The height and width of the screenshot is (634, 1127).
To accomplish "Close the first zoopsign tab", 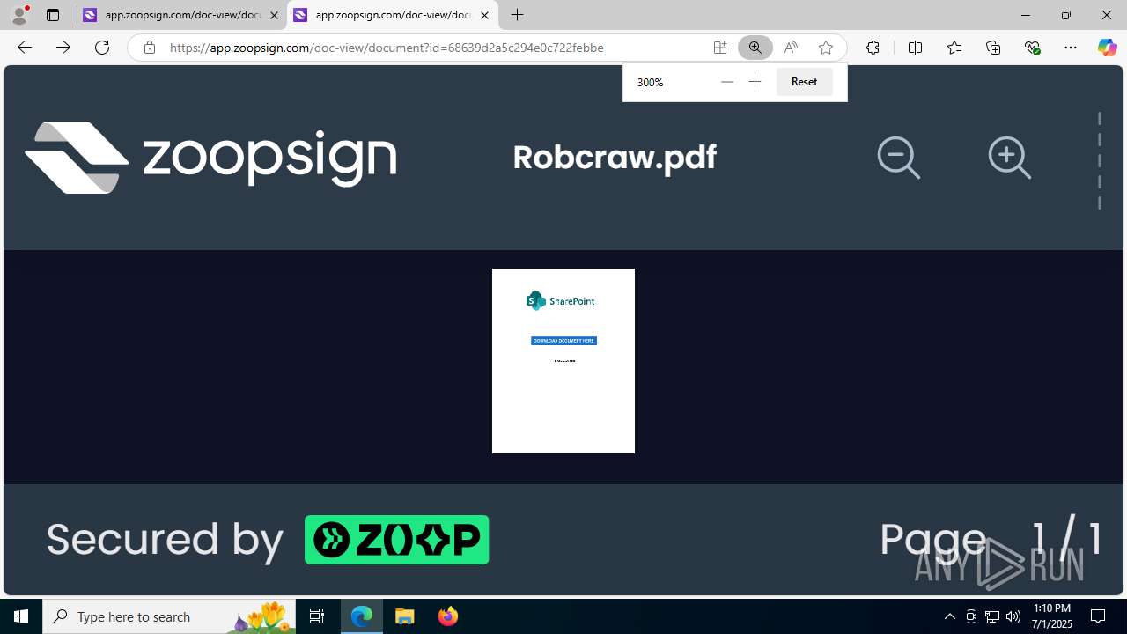I will [x=274, y=15].
